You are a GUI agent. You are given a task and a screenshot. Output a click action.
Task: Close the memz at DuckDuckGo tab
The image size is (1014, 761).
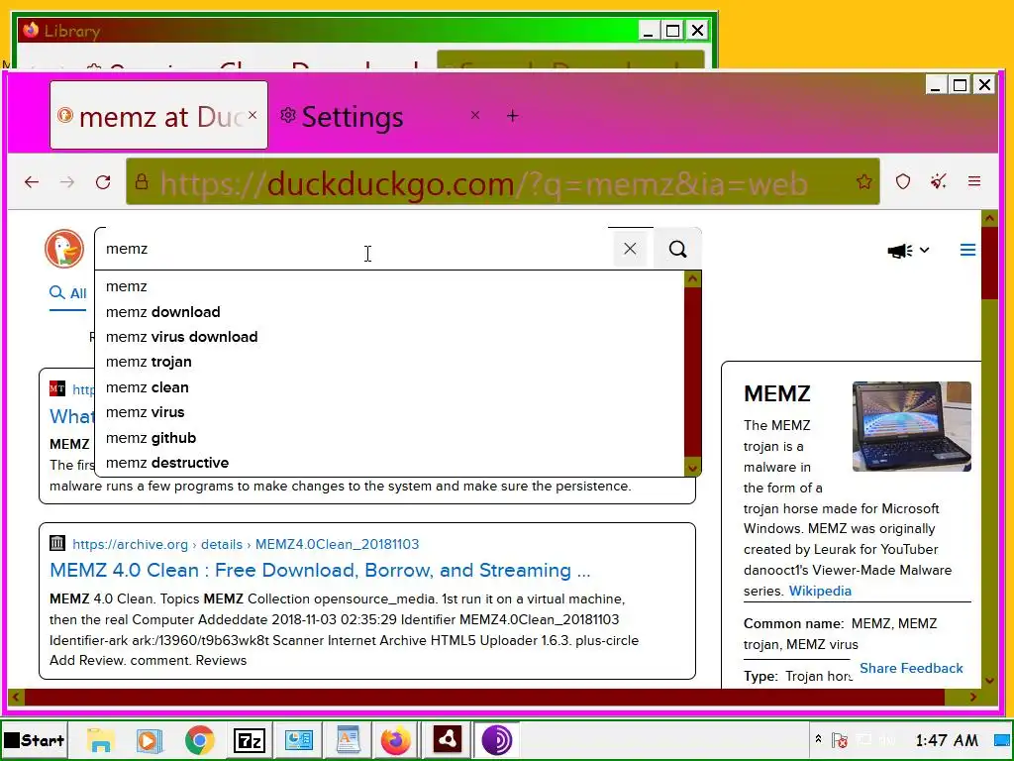point(253,115)
